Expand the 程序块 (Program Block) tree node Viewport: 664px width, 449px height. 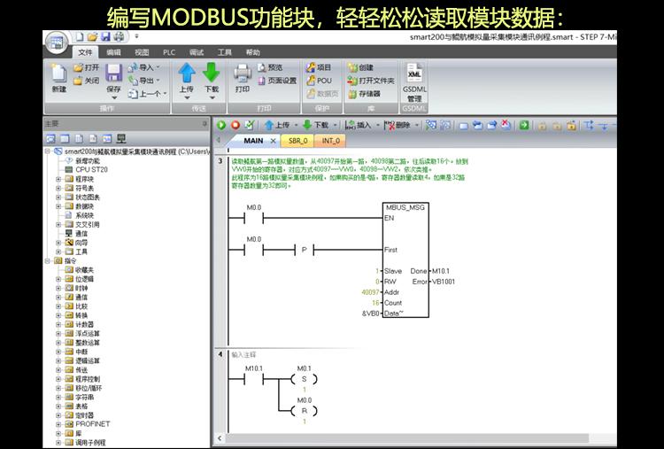[59, 178]
